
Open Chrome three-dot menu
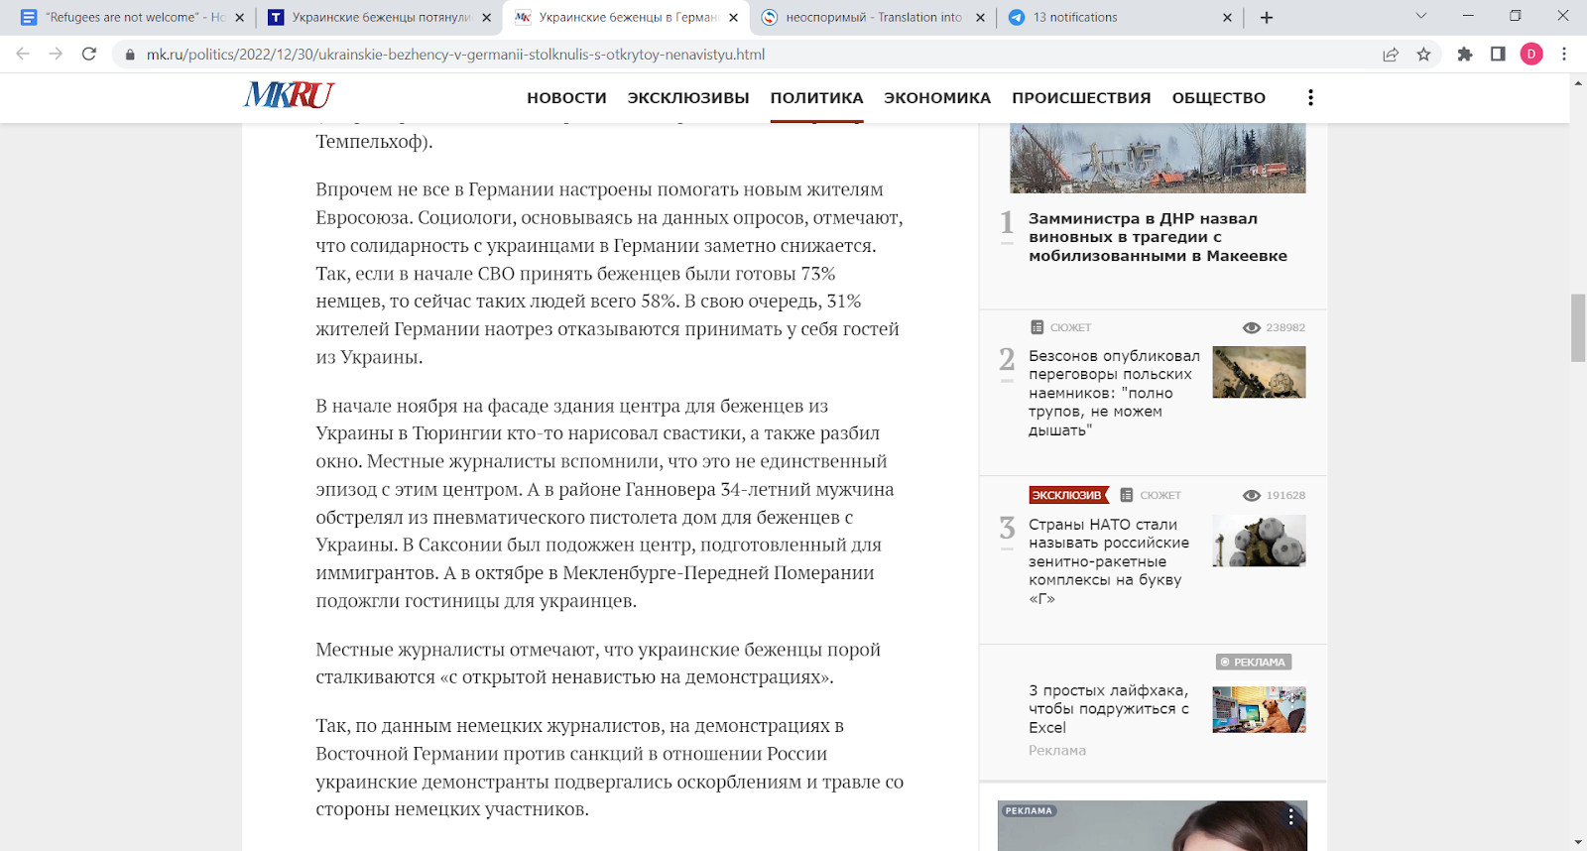[1564, 55]
